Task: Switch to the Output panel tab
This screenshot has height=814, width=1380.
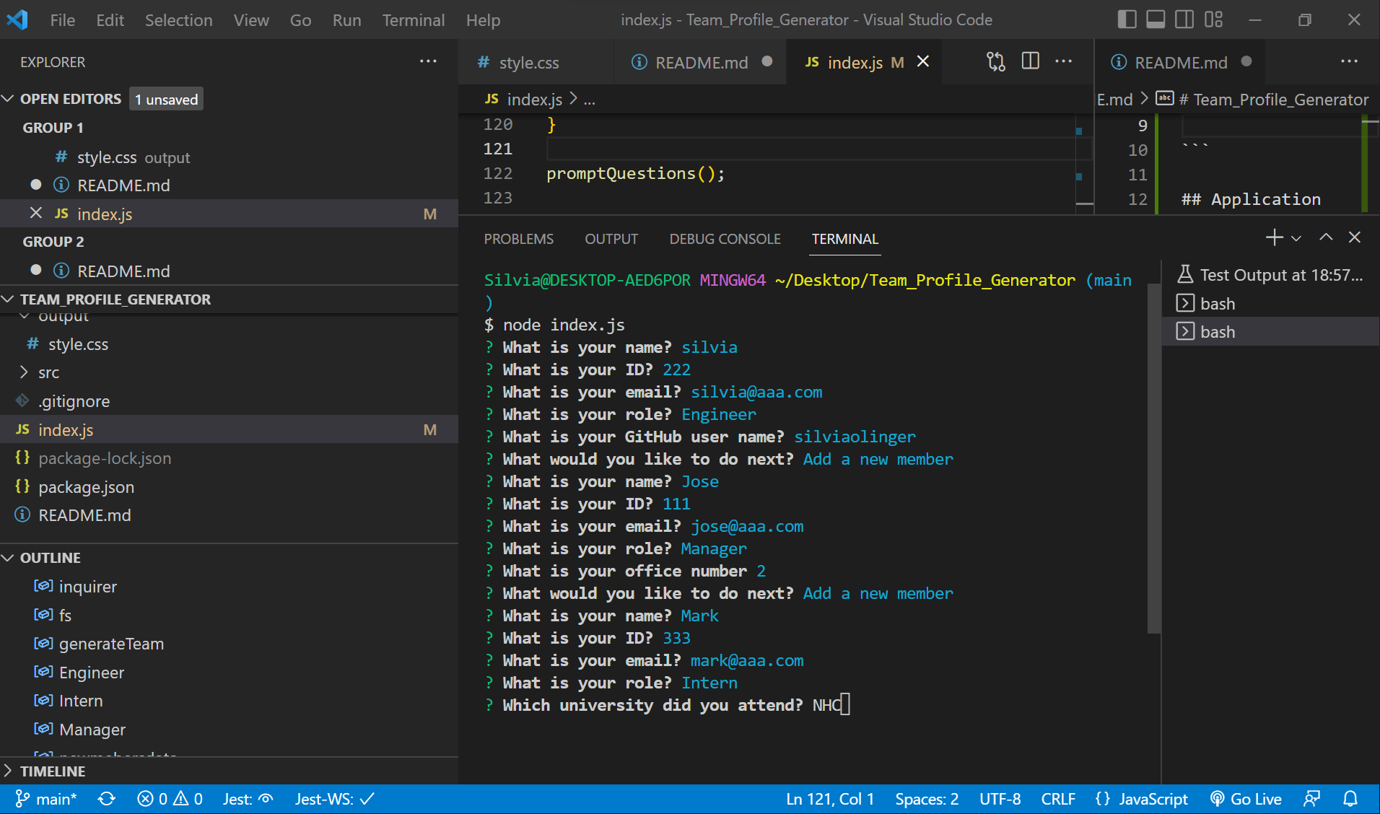Action: pyautogui.click(x=611, y=239)
